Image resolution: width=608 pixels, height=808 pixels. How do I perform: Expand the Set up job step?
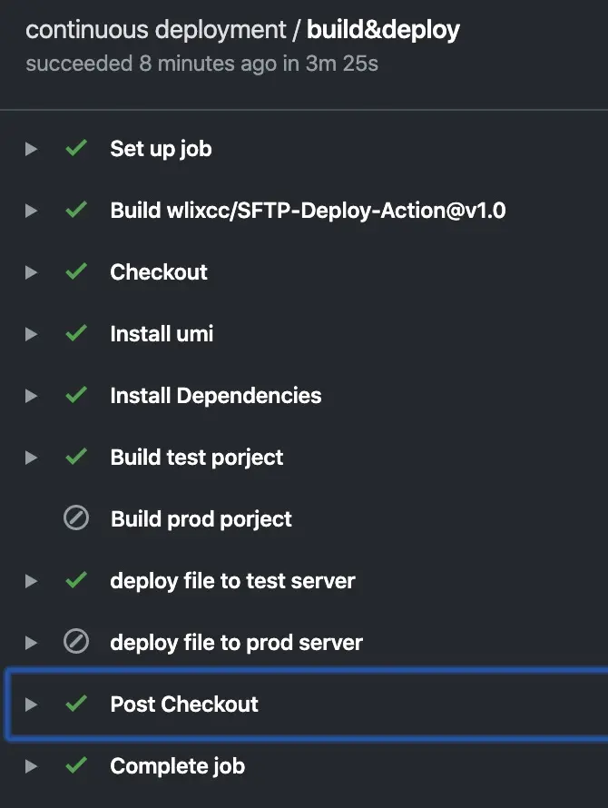click(x=32, y=149)
